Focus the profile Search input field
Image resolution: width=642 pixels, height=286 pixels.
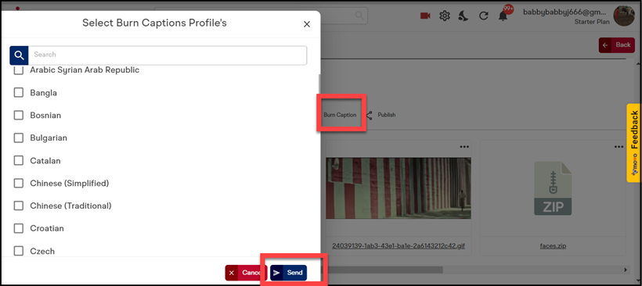168,55
